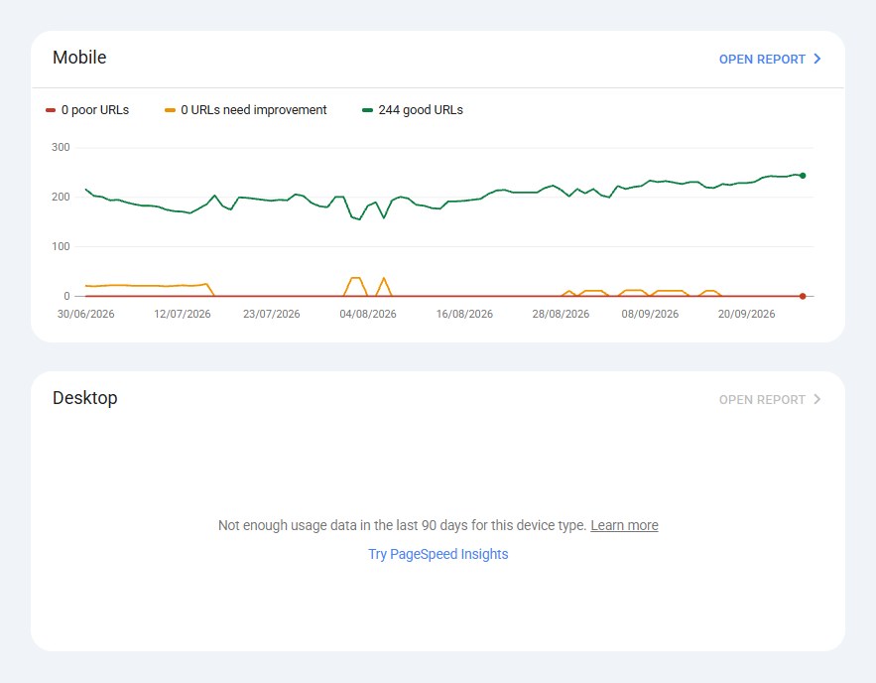Screen dimensions: 876x683
Task: Click the Mobile card heading
Action: click(x=79, y=58)
